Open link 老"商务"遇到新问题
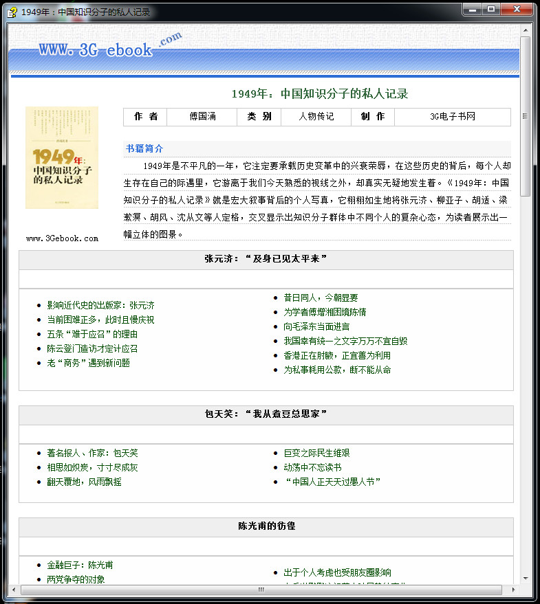 [x=88, y=363]
